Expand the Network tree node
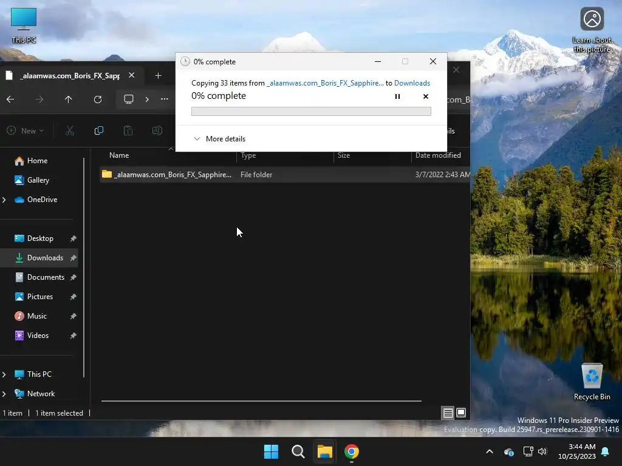 [4, 394]
